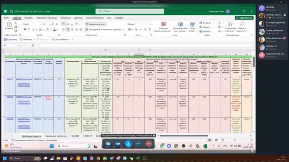Screen dimensions: 289x162
Task: Click the three-dots more call options
Action: click(139, 144)
